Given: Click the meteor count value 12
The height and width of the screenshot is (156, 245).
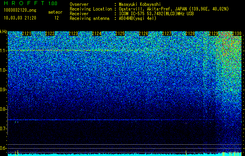Looking at the screenshot, I should [x=56, y=18].
